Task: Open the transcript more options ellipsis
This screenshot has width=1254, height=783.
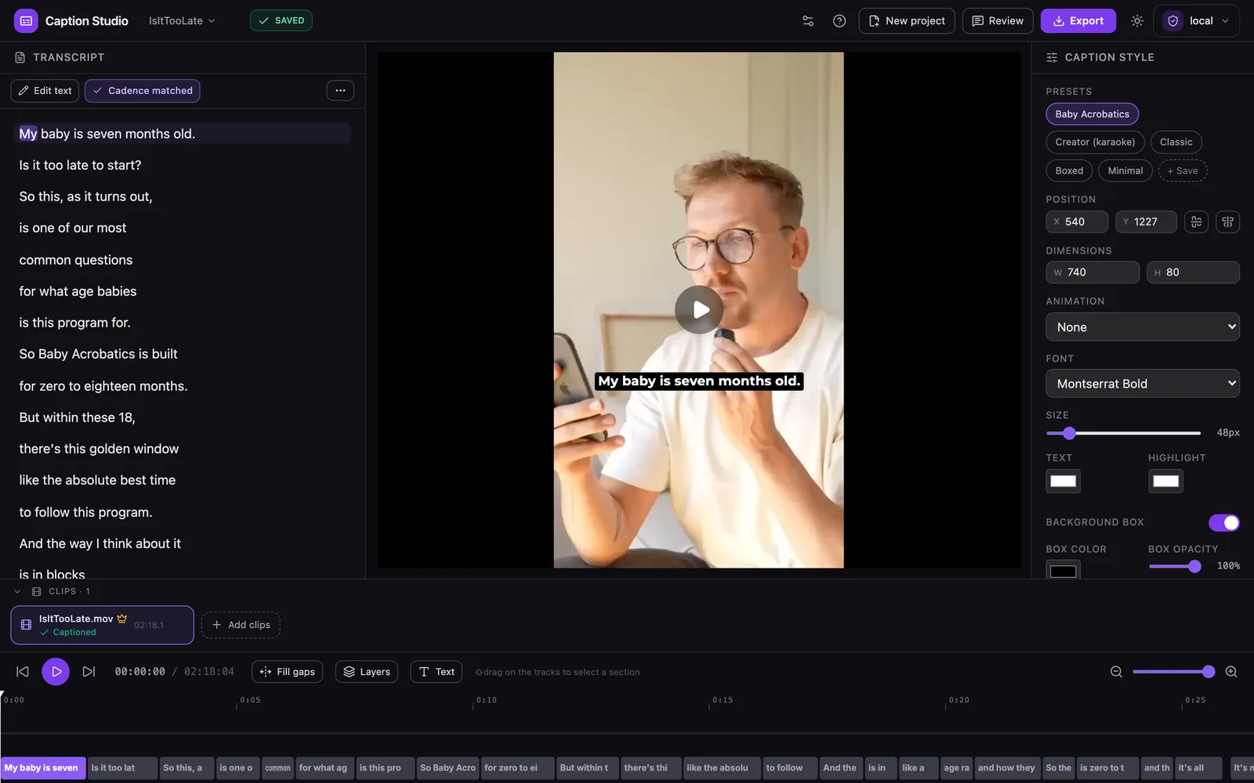Action: (340, 91)
